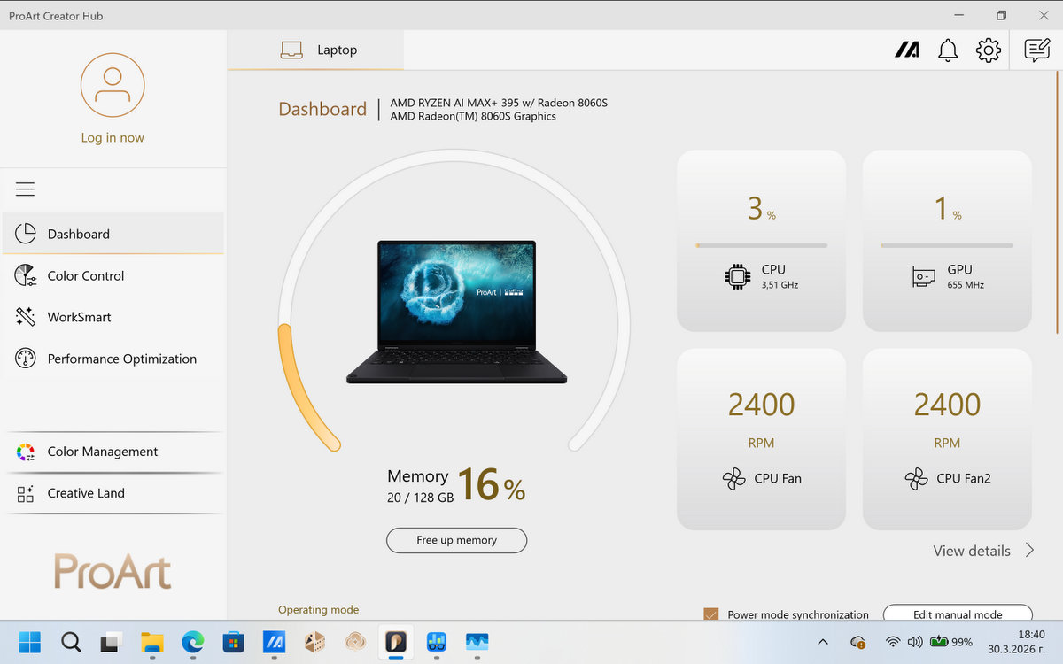Open Color Control in the sidebar
Screen dimensions: 1063x664
86,275
